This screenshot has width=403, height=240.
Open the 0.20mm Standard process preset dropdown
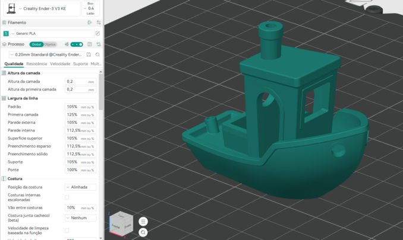[47, 55]
